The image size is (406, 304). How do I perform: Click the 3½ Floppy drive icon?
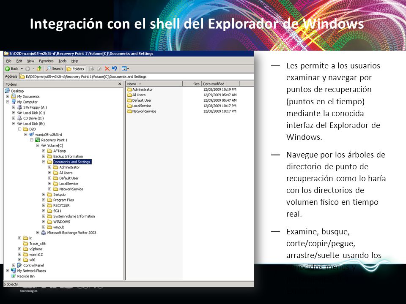point(19,107)
